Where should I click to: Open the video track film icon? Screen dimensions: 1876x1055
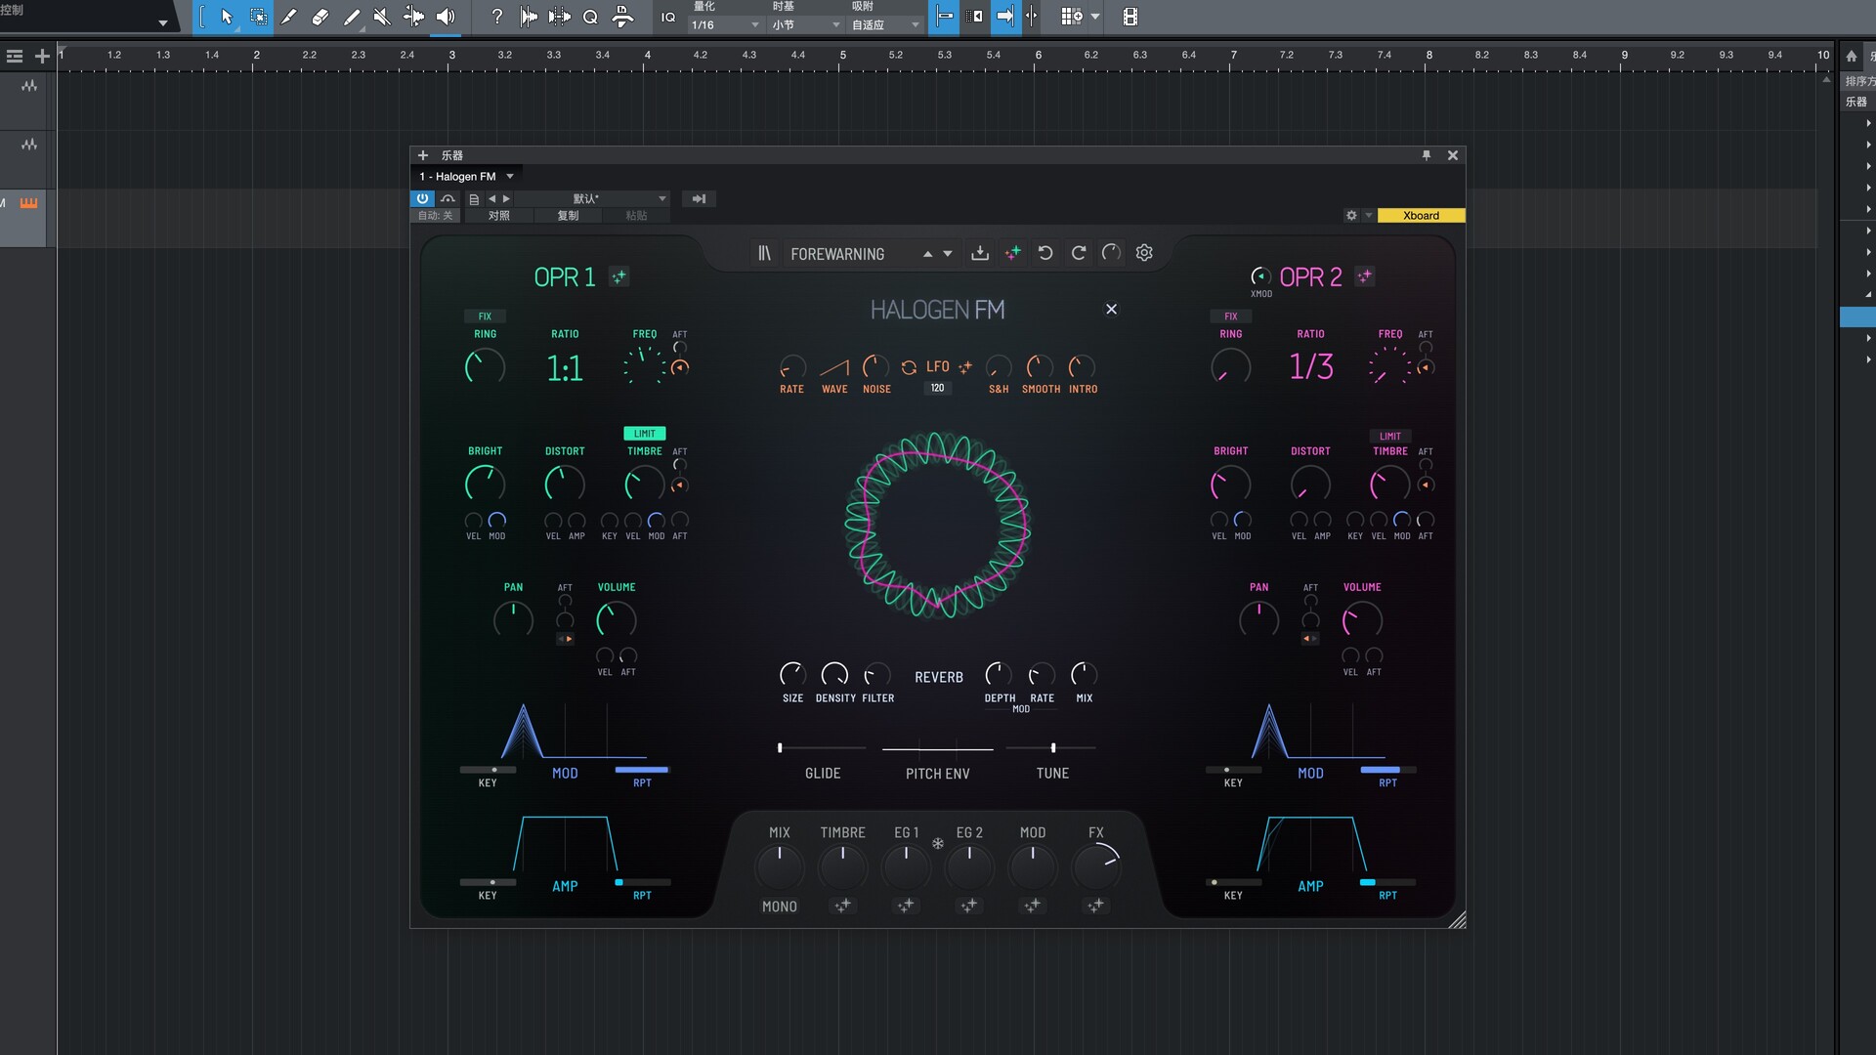pos(1130,17)
